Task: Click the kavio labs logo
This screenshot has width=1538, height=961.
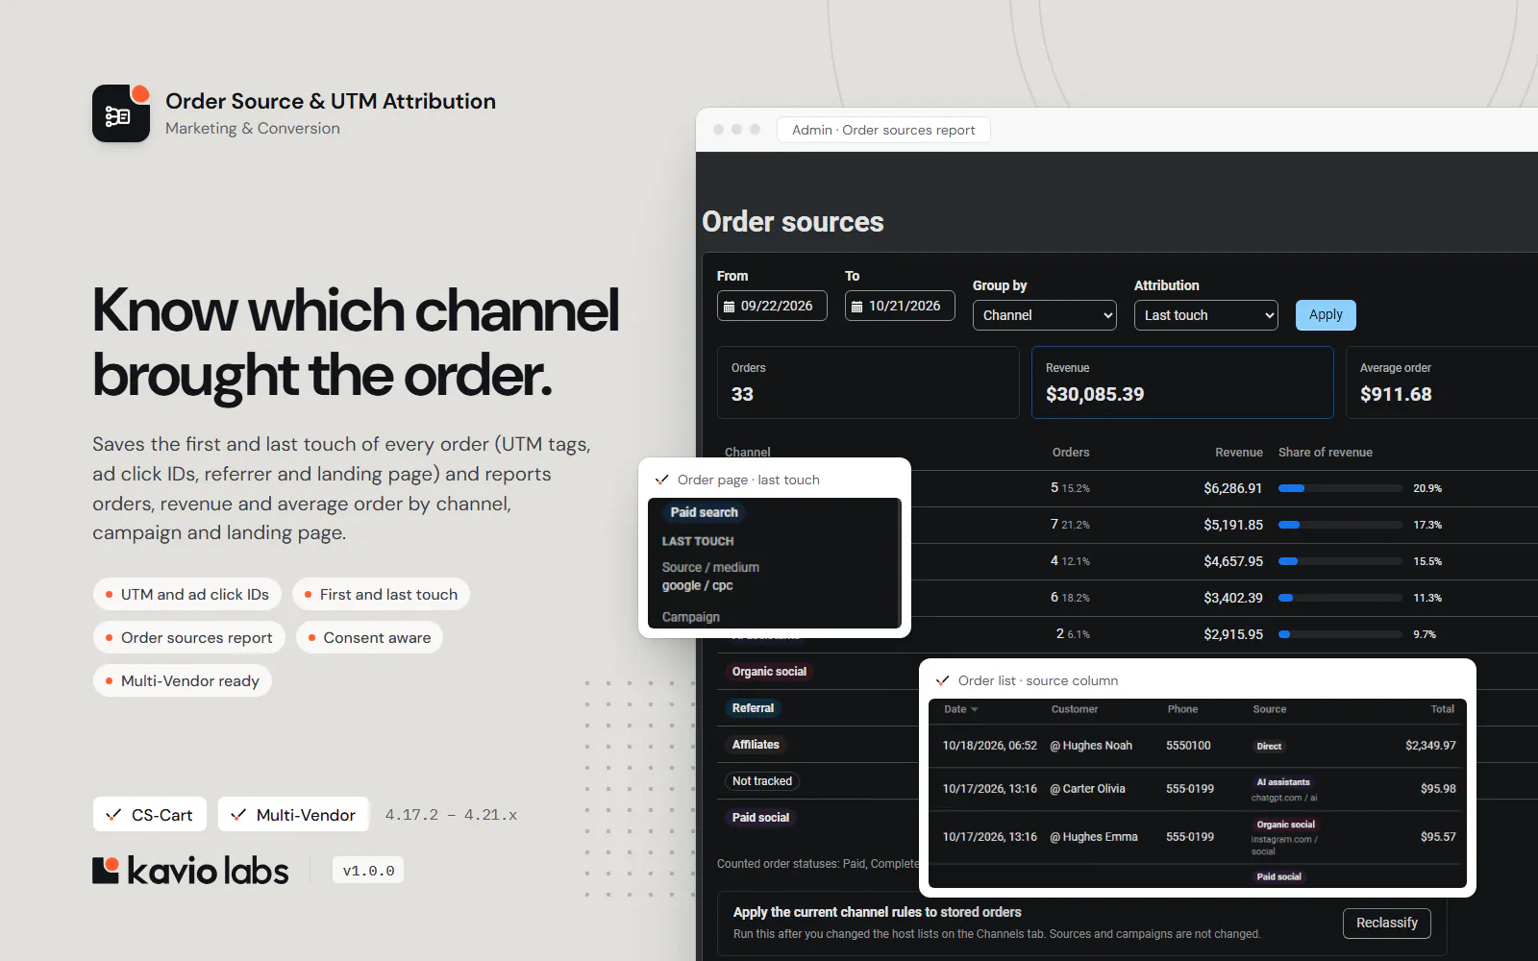Action: [x=190, y=871]
